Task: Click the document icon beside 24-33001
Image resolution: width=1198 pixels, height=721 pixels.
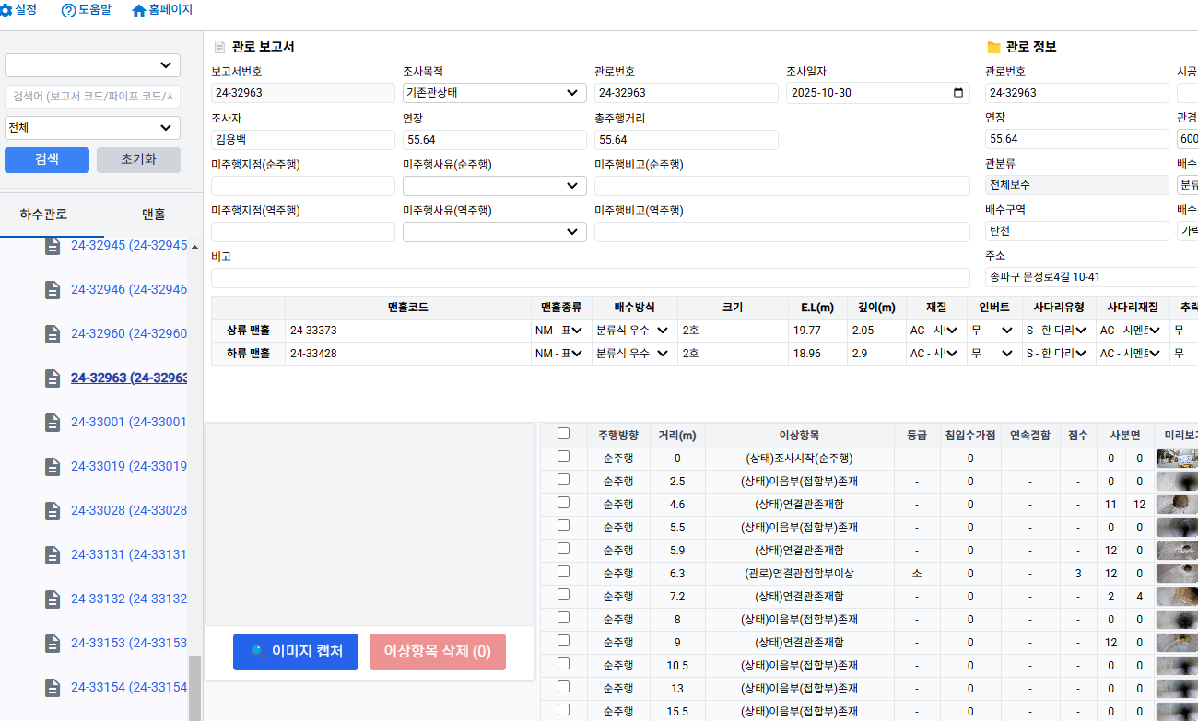Action: (x=53, y=422)
